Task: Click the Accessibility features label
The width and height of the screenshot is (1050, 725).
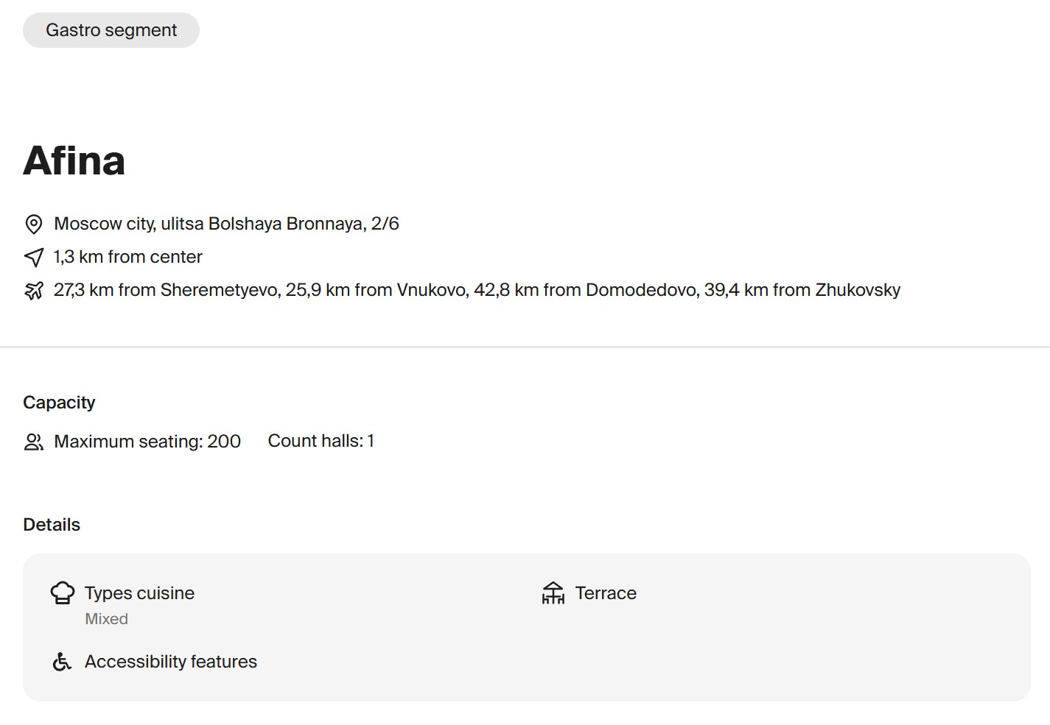Action: click(x=171, y=662)
